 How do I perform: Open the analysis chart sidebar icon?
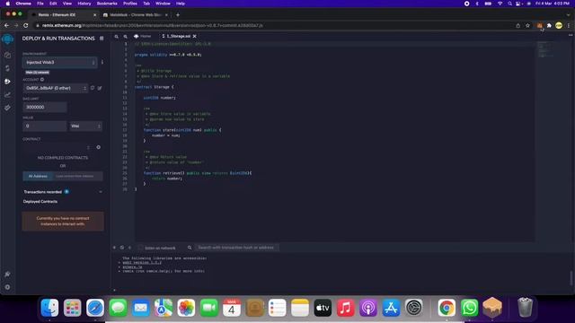coord(7,94)
